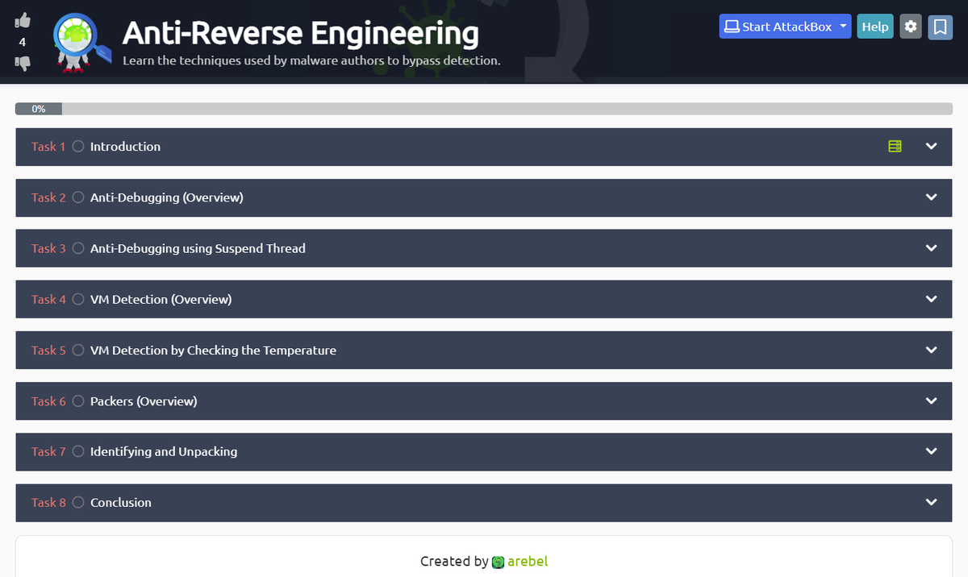
Task: Click the like count number 4
Action: click(23, 42)
